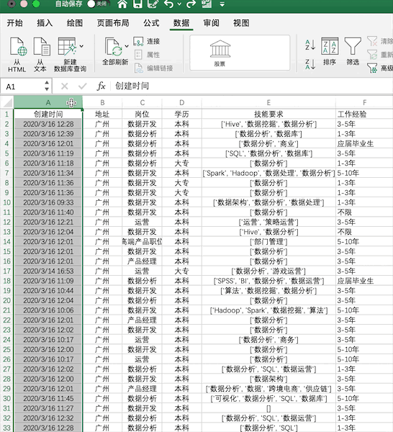Expand the 新建数据库查询 dropdown arrow
The width and height of the screenshot is (393, 432).
coord(81,46)
